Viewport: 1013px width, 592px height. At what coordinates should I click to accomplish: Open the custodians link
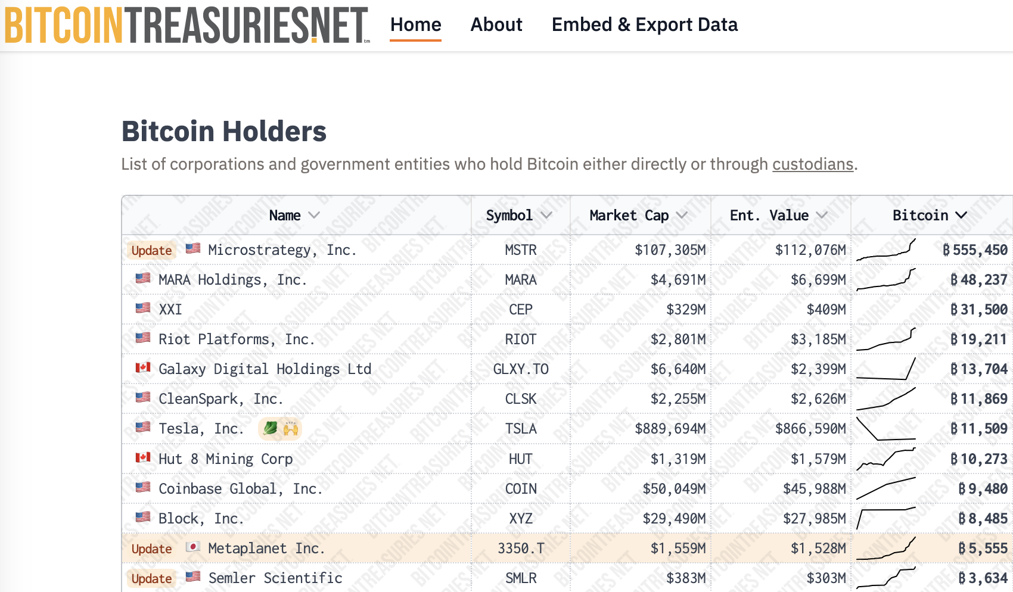[x=813, y=164]
